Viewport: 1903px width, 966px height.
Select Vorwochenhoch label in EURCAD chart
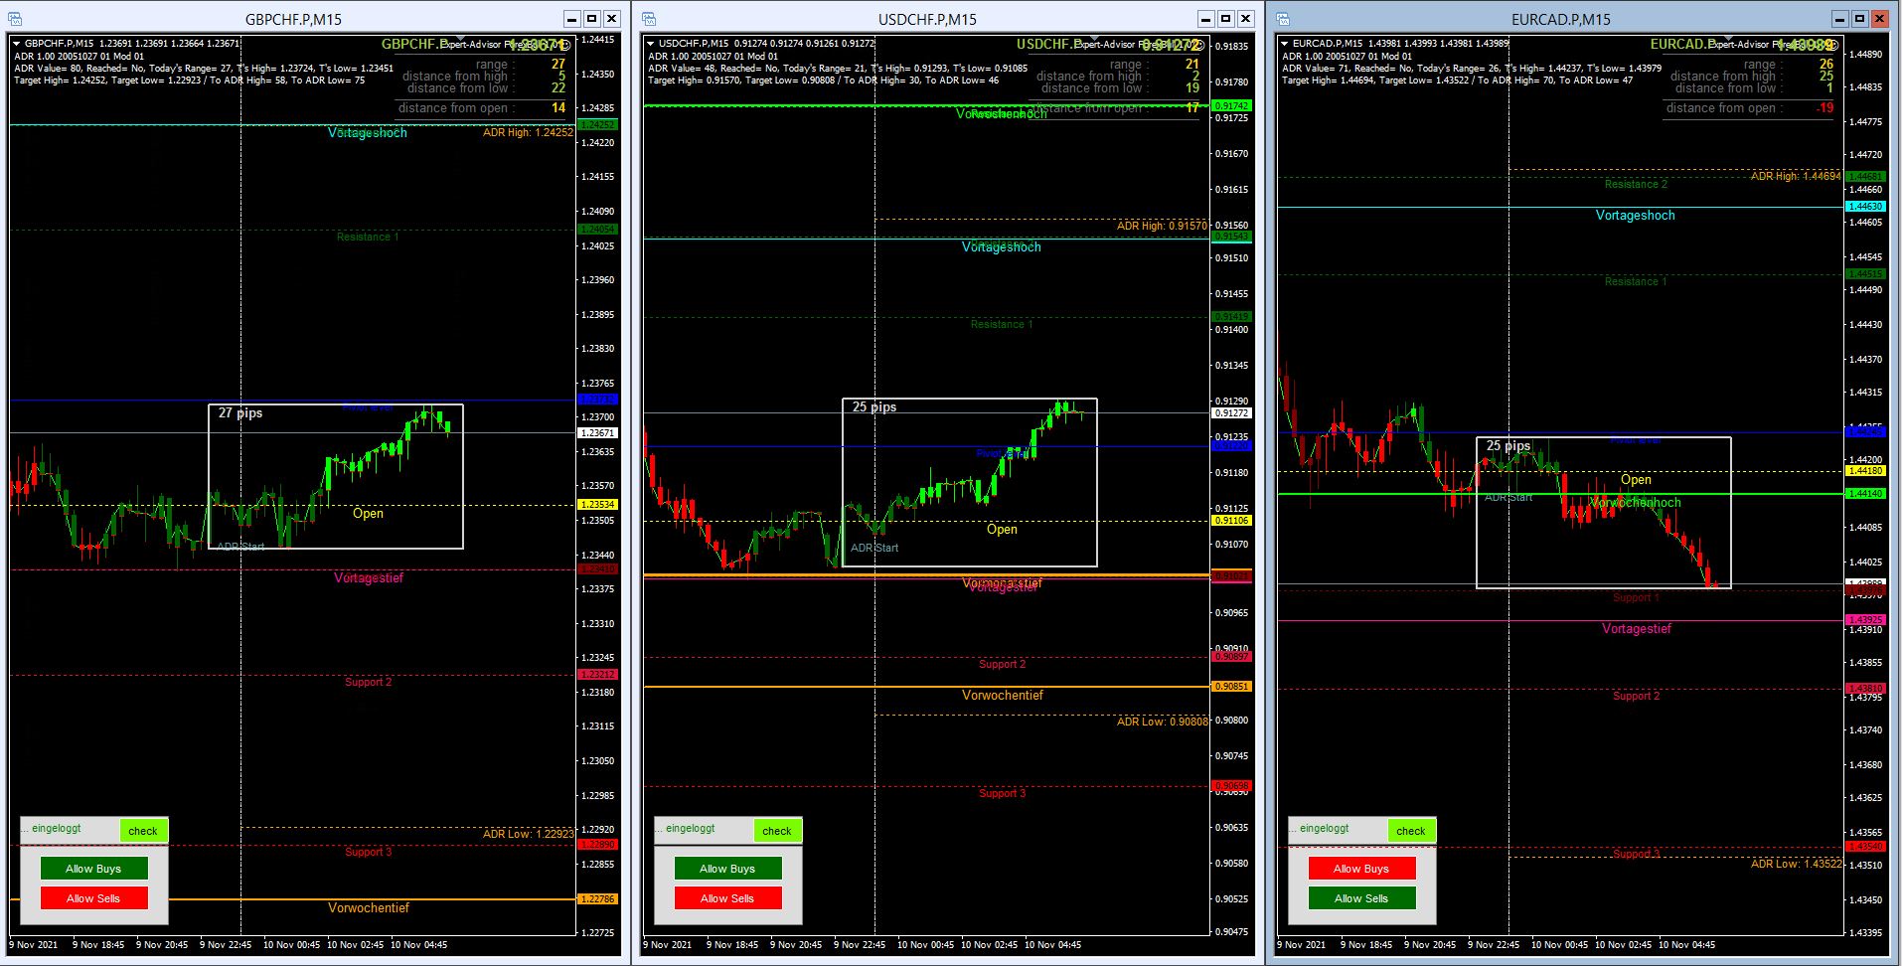coord(1636,503)
